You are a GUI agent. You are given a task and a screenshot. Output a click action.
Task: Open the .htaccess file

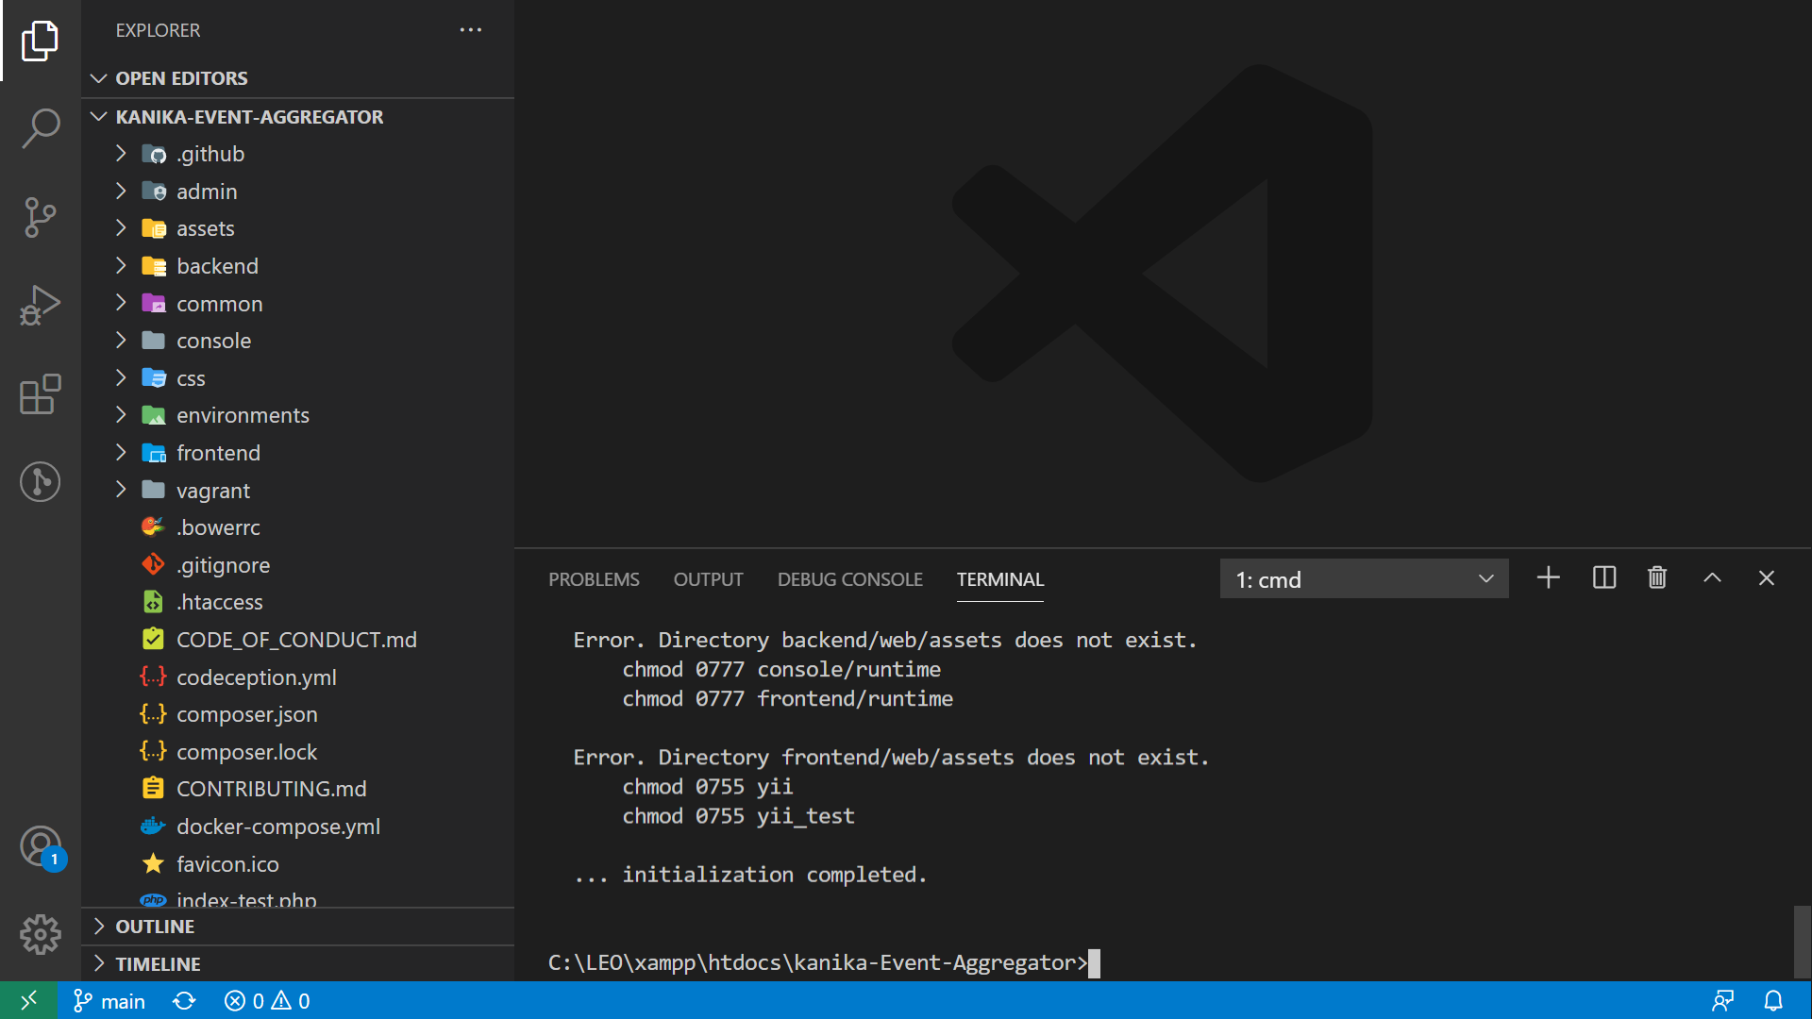[x=297, y=602]
